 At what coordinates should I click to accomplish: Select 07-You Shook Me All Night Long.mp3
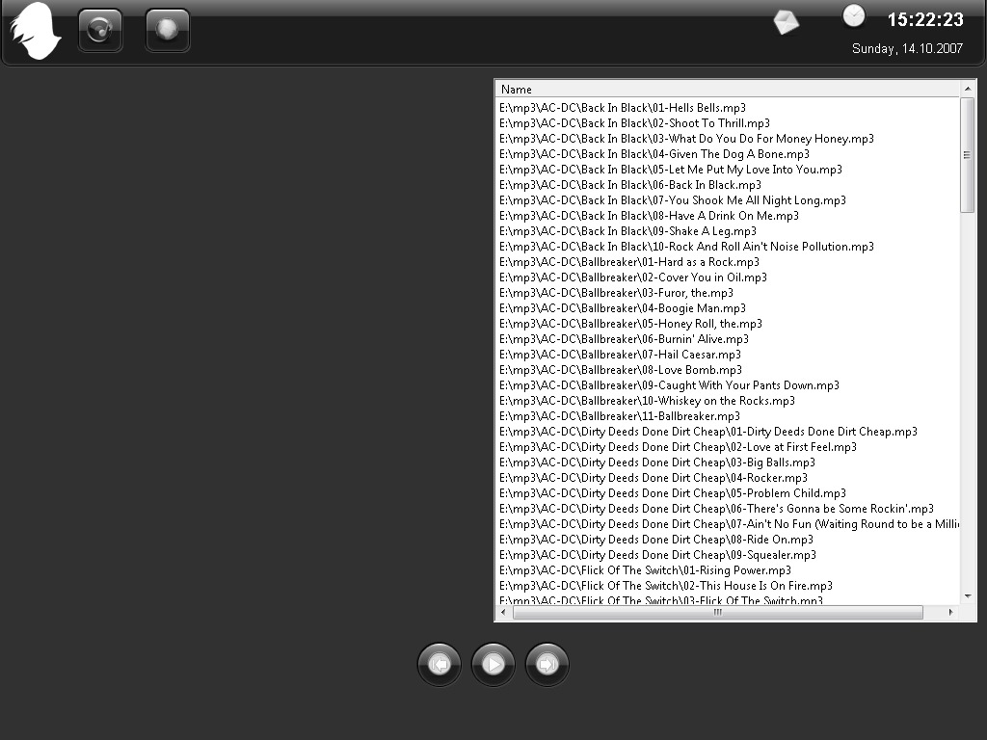673,200
